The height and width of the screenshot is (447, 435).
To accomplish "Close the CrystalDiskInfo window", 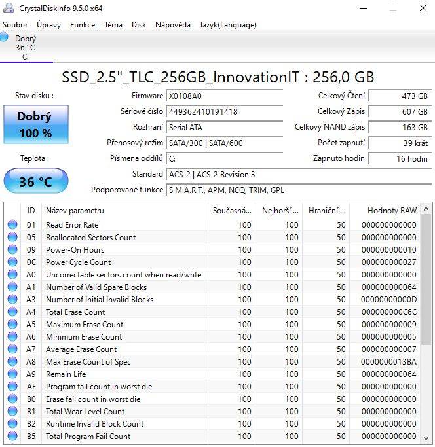I will pyautogui.click(x=423, y=8).
